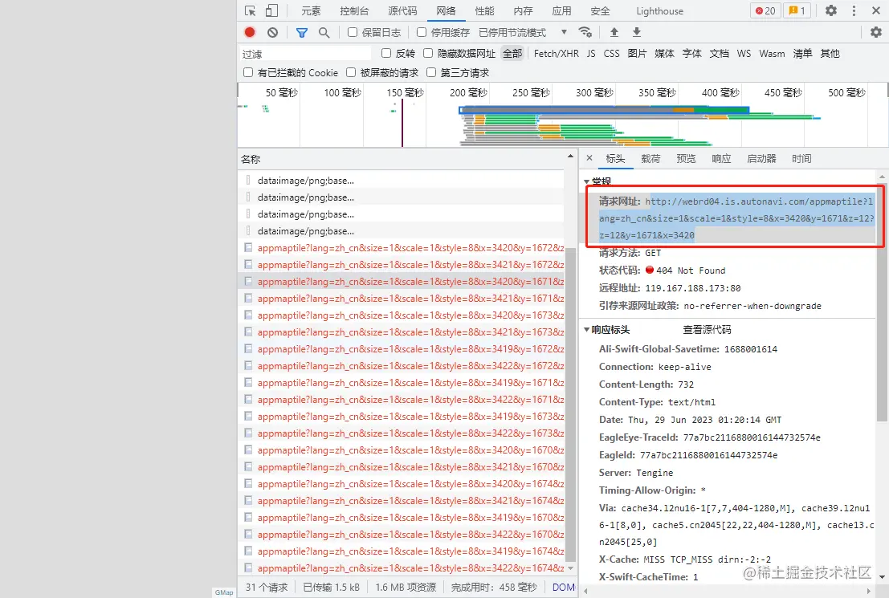Open DevTools settings gear at top
This screenshot has width=889, height=598.
tap(830, 10)
